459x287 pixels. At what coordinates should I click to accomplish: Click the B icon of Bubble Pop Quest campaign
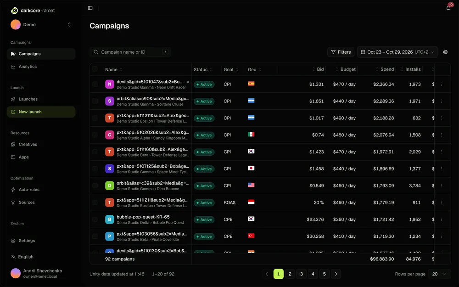pyautogui.click(x=110, y=219)
